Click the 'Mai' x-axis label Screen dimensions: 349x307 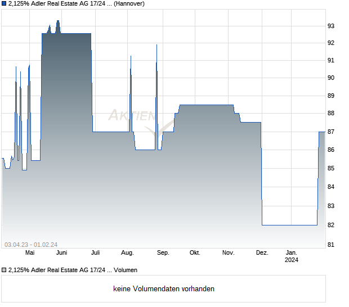(x=30, y=252)
